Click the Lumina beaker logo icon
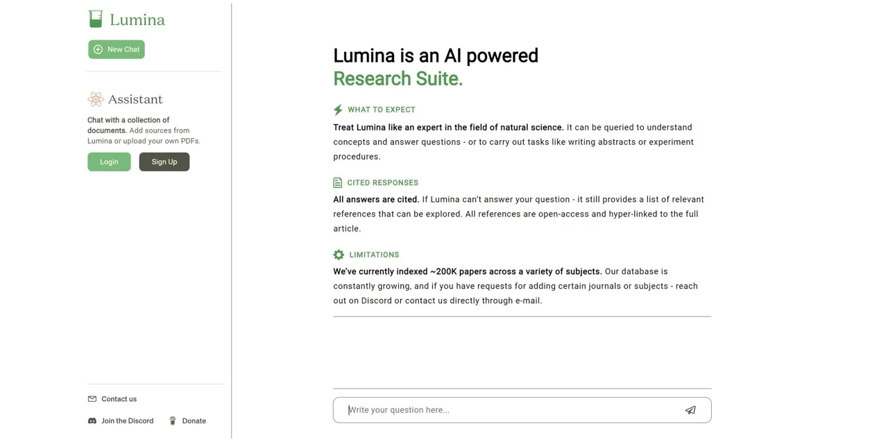888x442 pixels. tap(96, 19)
